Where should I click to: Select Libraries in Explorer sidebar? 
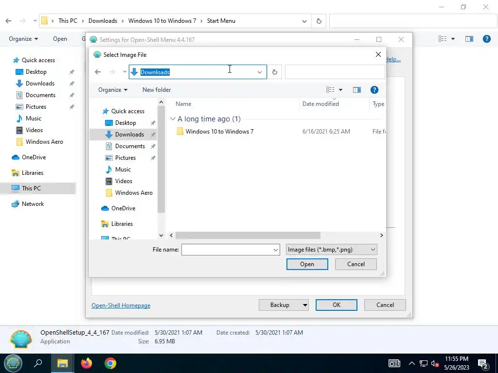coord(33,173)
